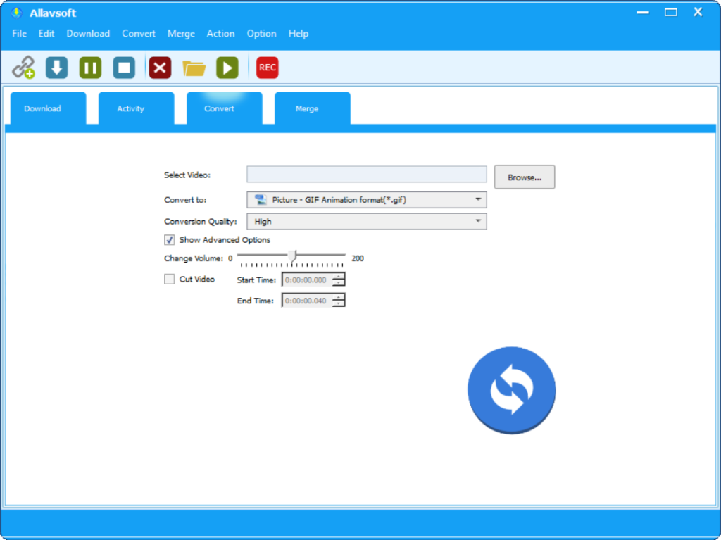Start conversion with the big circular convert button
721x540 pixels.
pos(511,389)
